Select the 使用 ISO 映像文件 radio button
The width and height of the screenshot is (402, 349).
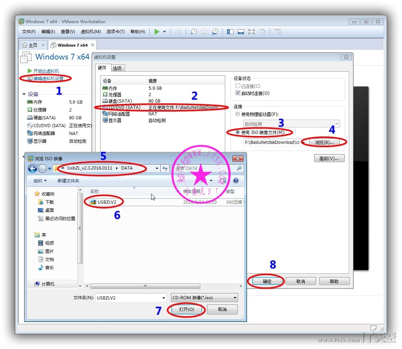[238, 132]
